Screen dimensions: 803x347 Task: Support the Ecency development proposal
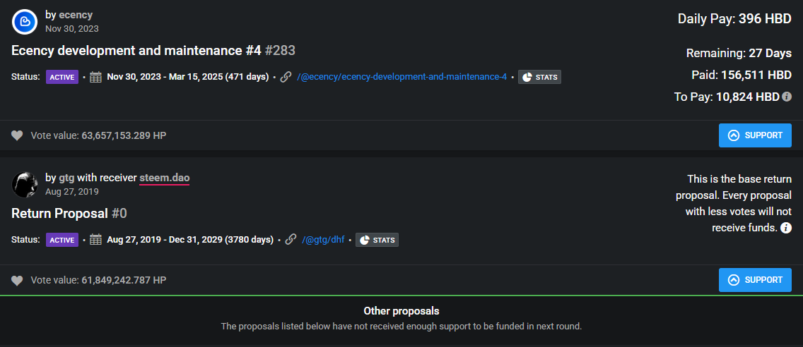click(x=755, y=135)
